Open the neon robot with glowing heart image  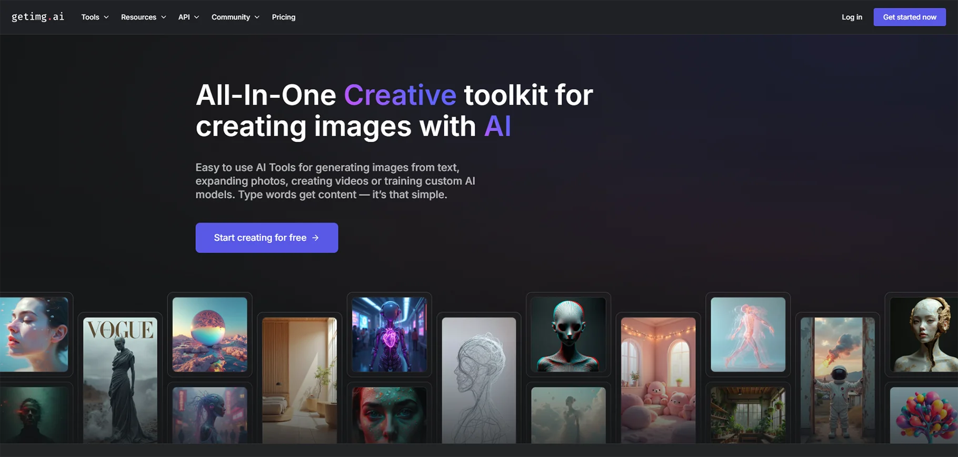coord(389,334)
